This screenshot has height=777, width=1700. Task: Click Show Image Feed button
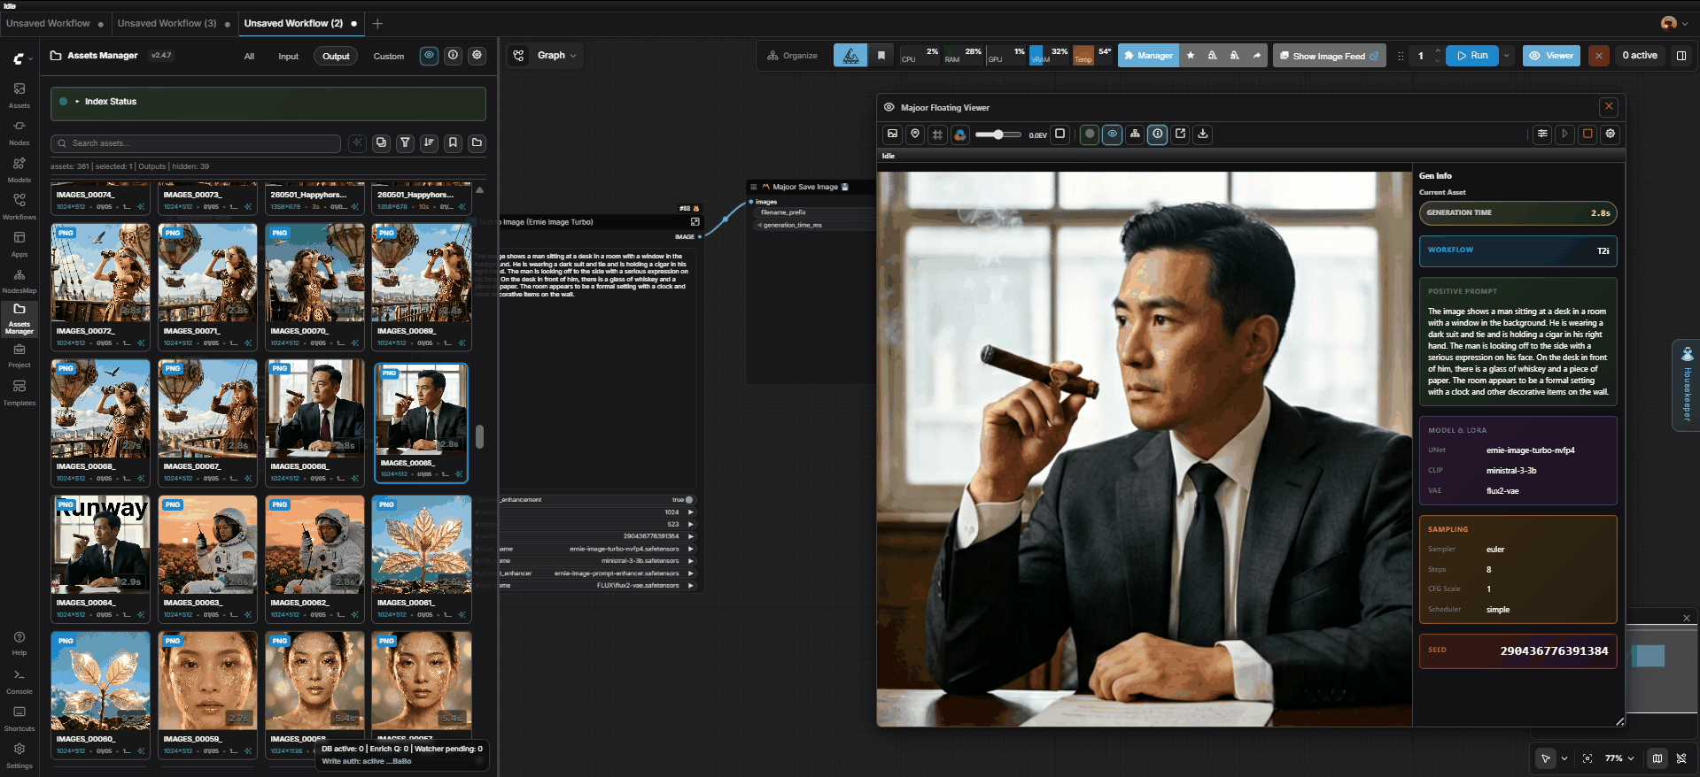tap(1328, 56)
